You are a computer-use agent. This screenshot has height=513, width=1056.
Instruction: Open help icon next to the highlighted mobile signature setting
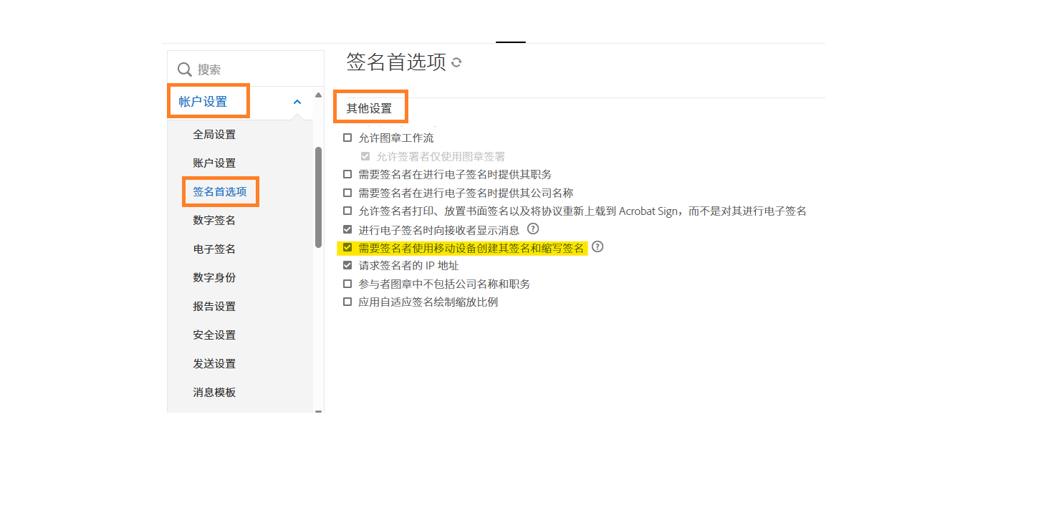pyautogui.click(x=597, y=246)
